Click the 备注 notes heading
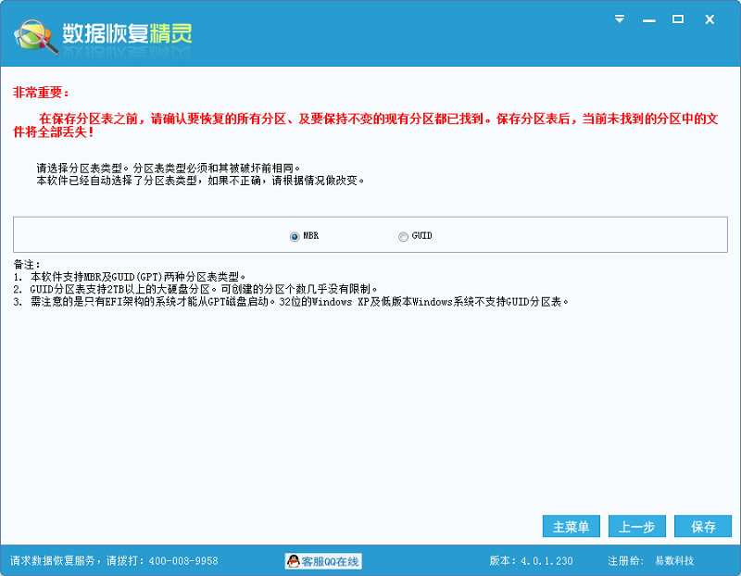741x576 pixels. tap(27, 264)
